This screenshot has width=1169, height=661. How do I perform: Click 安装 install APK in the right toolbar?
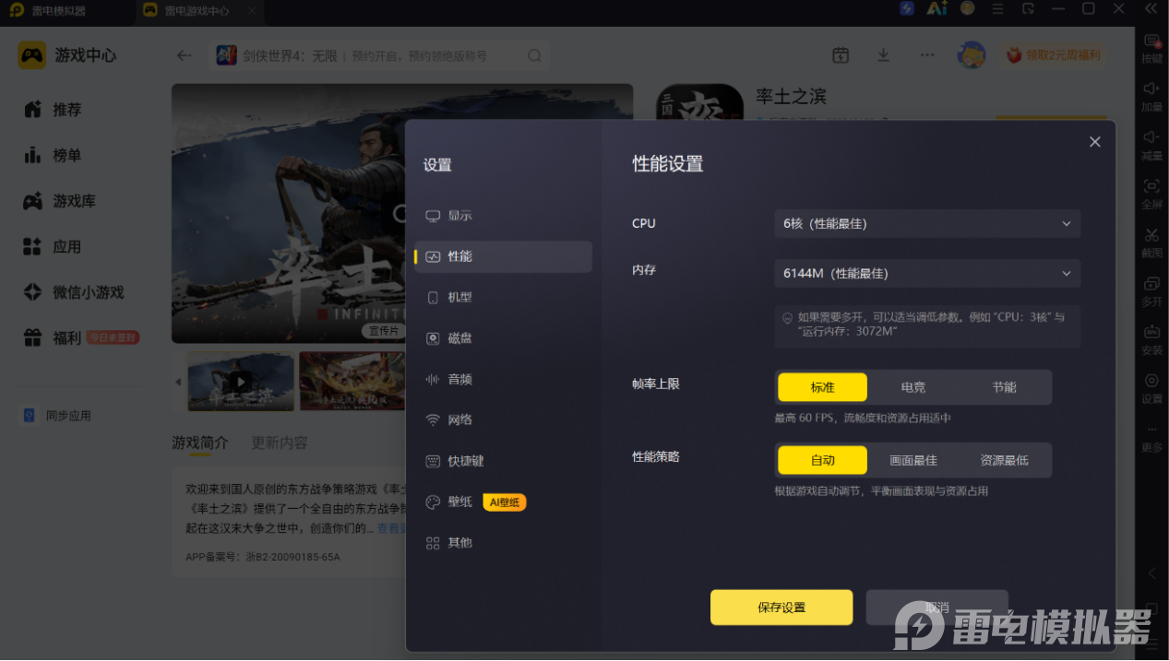pyautogui.click(x=1151, y=339)
